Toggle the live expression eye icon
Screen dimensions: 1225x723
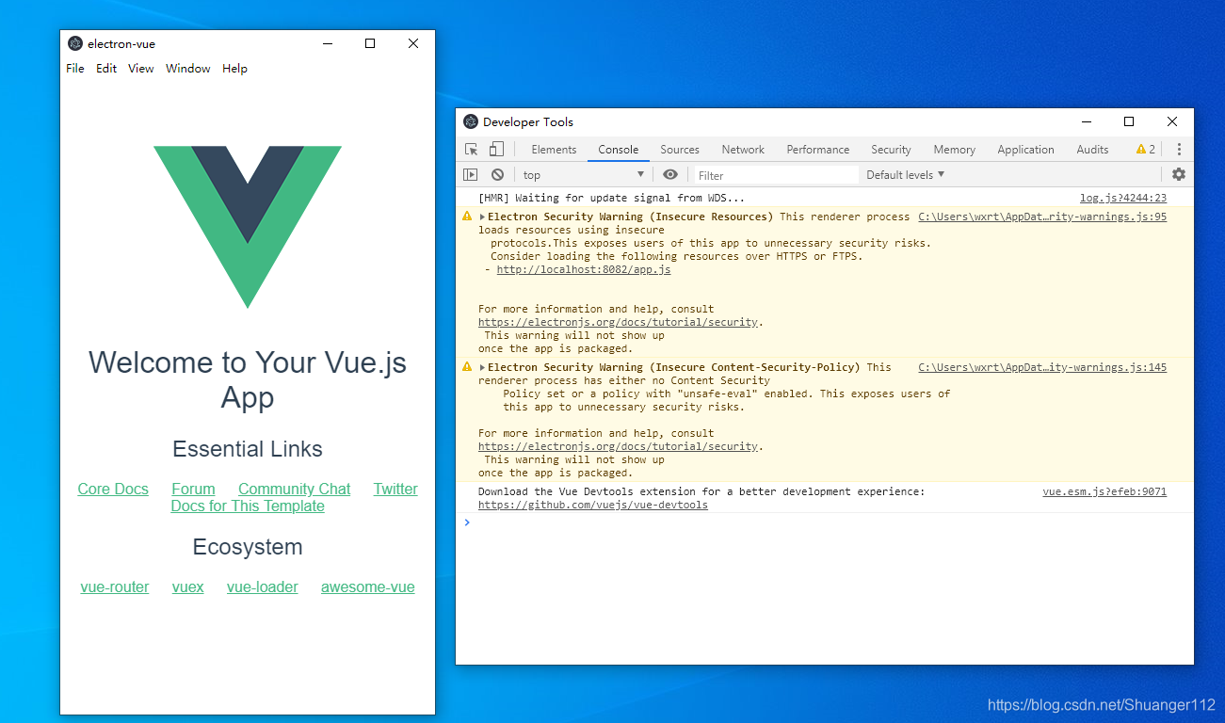(669, 174)
